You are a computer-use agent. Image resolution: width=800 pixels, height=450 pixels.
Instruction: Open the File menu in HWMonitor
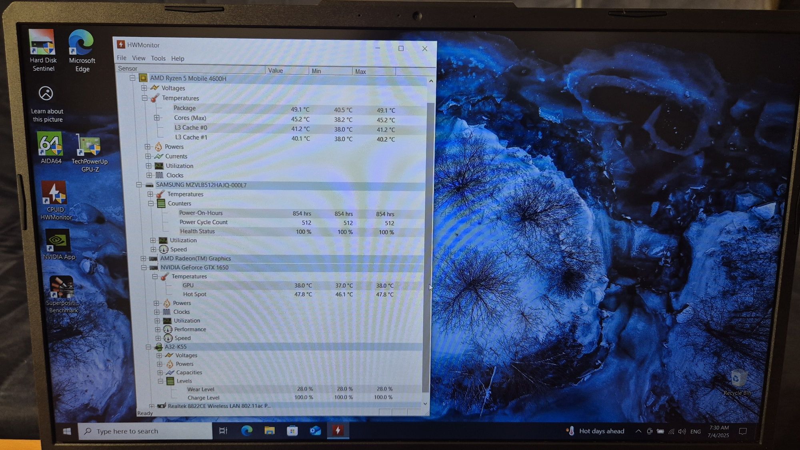click(122, 58)
